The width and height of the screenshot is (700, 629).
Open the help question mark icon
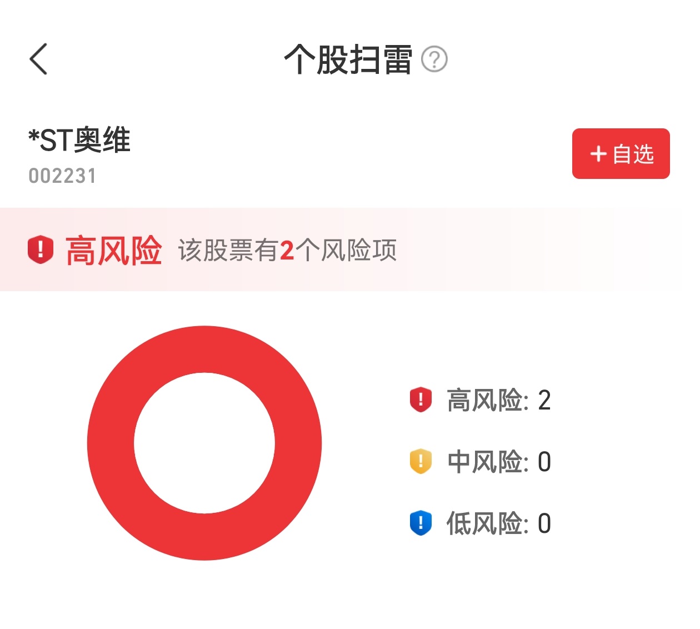(x=434, y=59)
